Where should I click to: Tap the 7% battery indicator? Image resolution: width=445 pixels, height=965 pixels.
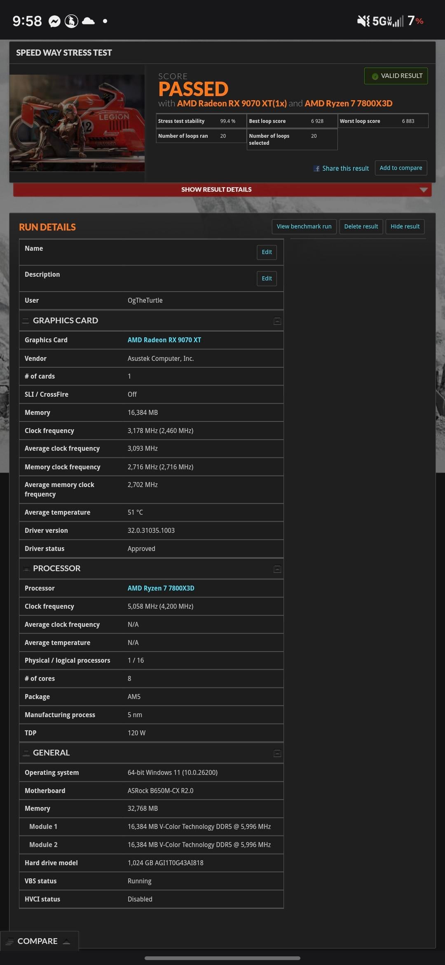pyautogui.click(x=415, y=21)
